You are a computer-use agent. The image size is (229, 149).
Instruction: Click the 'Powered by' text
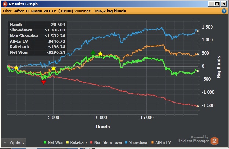pos(200,137)
